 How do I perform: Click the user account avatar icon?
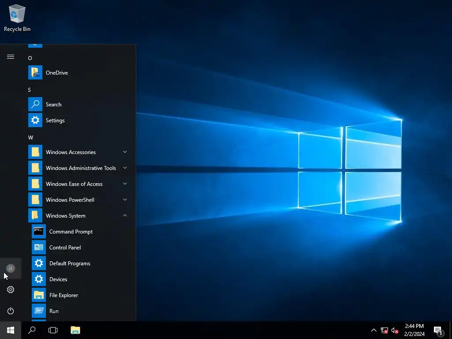[11, 268]
